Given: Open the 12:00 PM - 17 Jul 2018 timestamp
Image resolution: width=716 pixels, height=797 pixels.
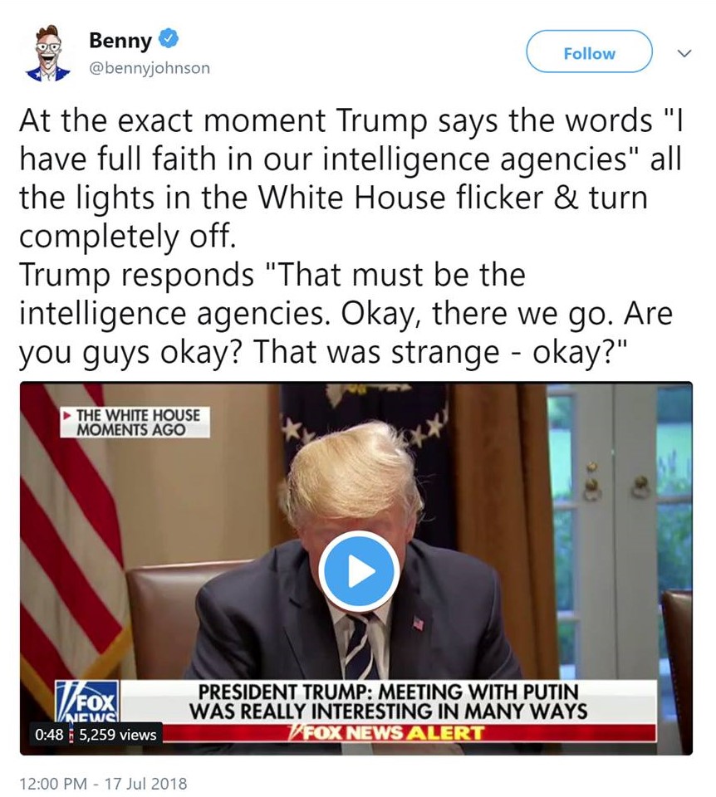Looking at the screenshot, I should click(x=103, y=783).
